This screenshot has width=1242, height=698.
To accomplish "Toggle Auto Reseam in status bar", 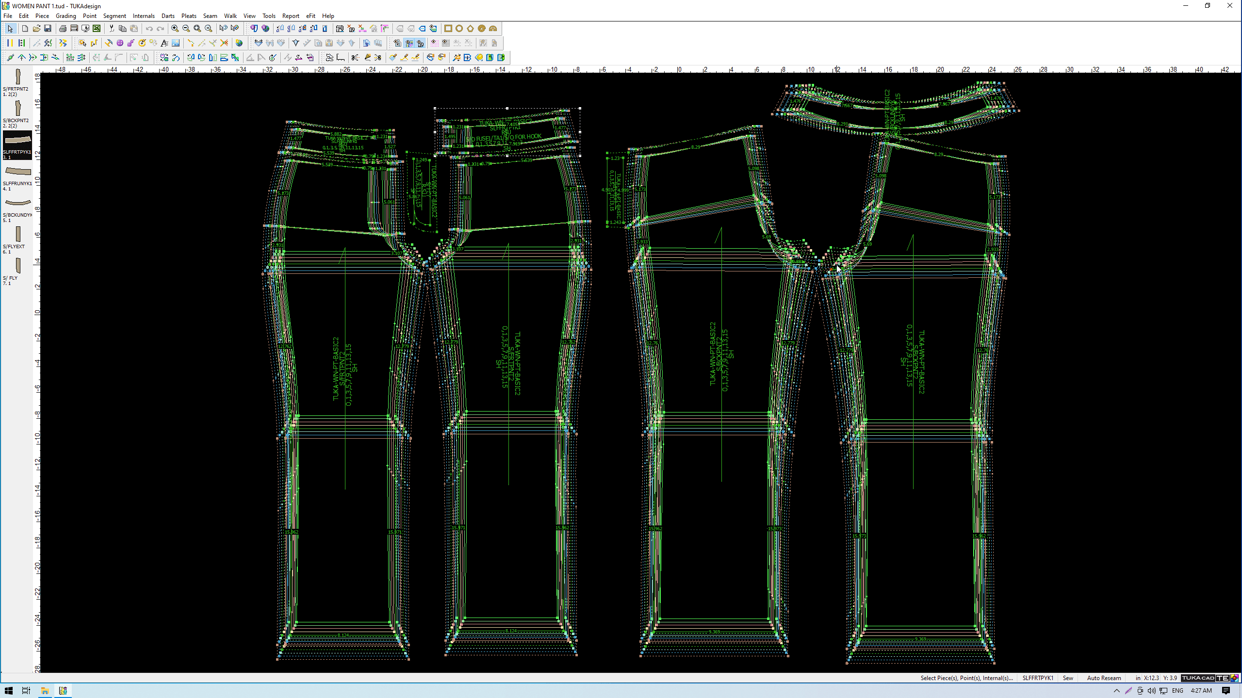I will tap(1104, 678).
